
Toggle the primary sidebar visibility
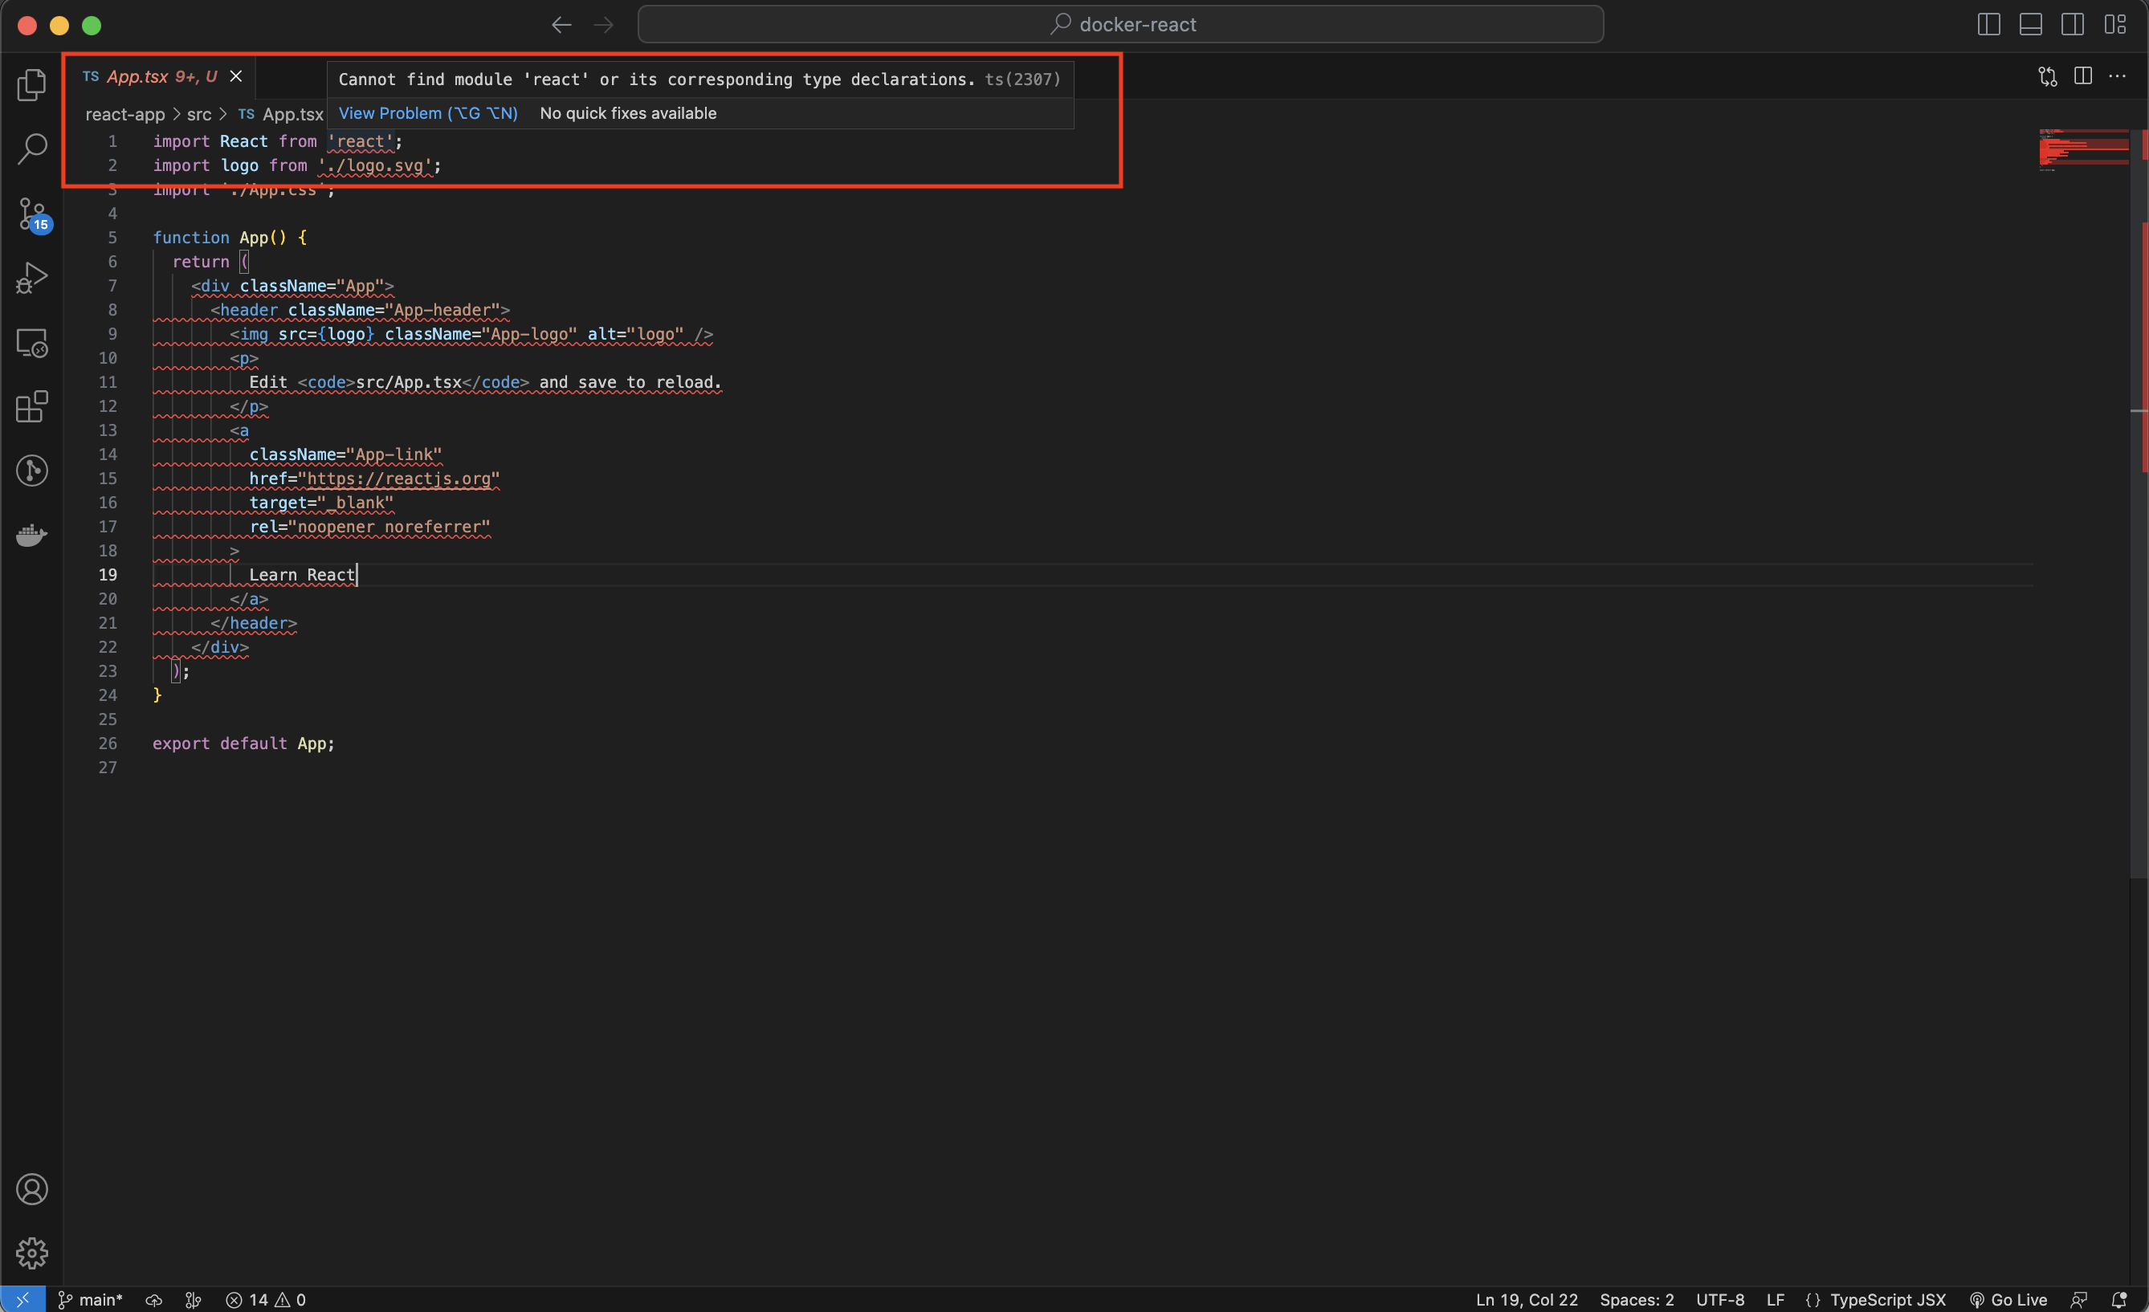tap(1989, 23)
